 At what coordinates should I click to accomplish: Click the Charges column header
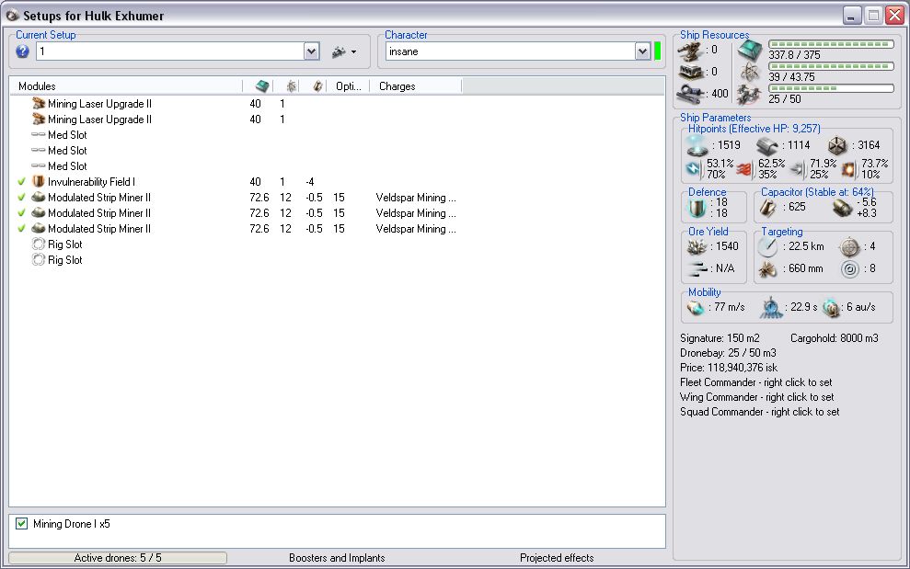[416, 86]
